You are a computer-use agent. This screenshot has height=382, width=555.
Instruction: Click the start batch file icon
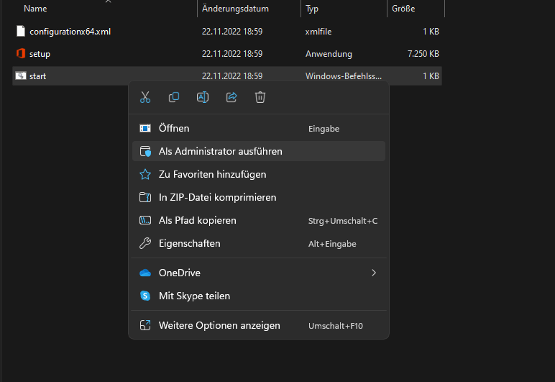click(21, 76)
